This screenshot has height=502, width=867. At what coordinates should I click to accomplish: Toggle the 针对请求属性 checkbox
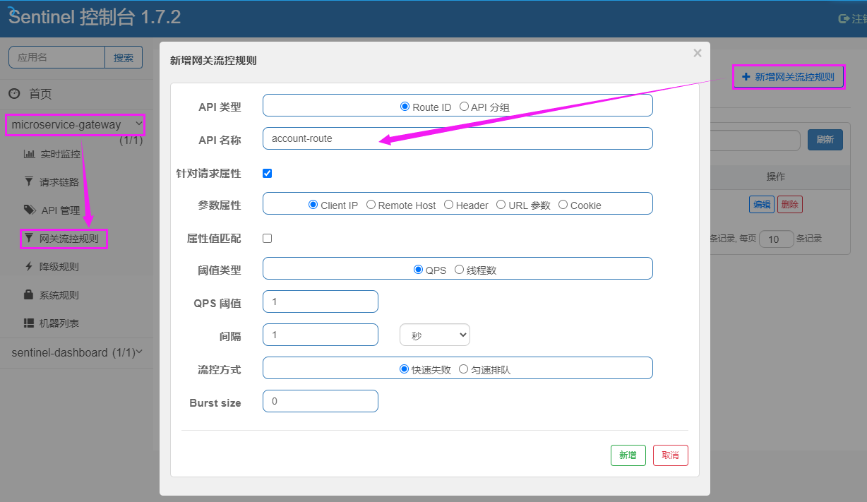click(x=267, y=173)
